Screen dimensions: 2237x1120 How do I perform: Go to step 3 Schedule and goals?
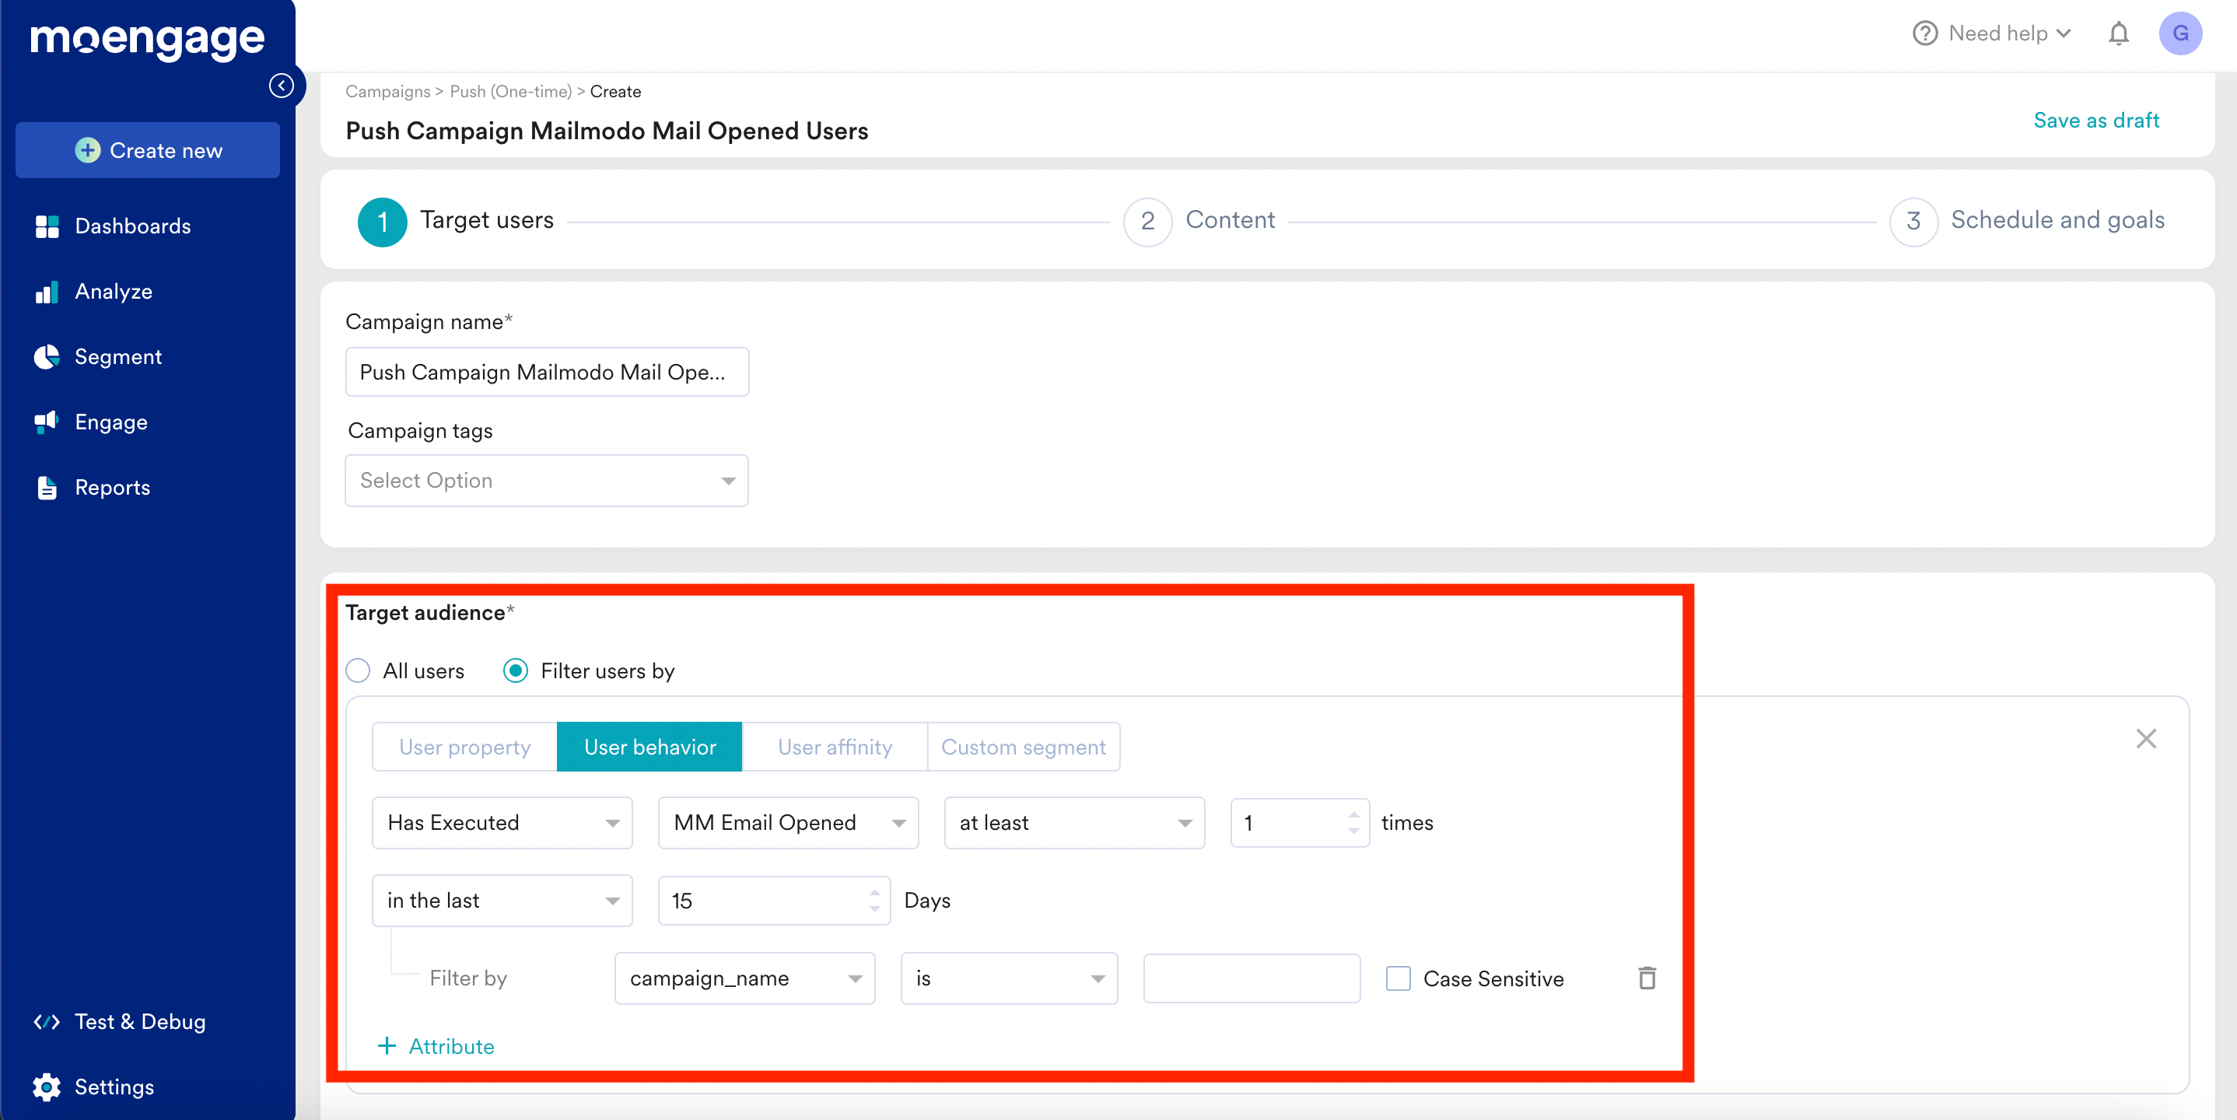(2027, 222)
